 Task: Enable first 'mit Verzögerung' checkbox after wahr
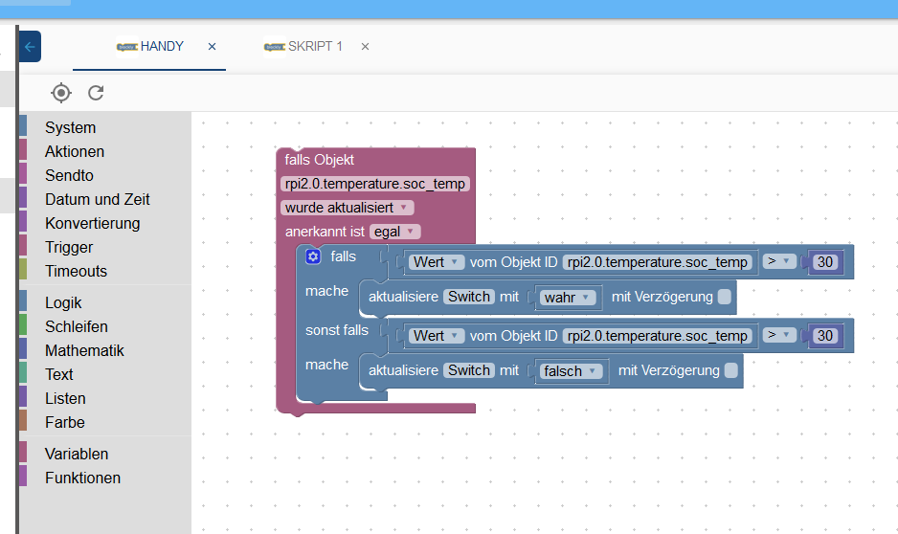coord(725,297)
